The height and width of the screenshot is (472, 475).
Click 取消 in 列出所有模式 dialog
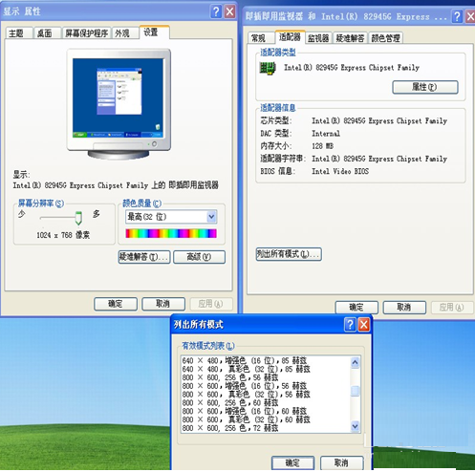click(341, 462)
